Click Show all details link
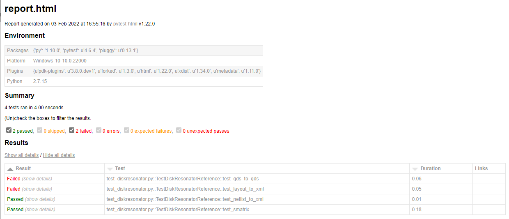509x219 pixels. coord(21,155)
